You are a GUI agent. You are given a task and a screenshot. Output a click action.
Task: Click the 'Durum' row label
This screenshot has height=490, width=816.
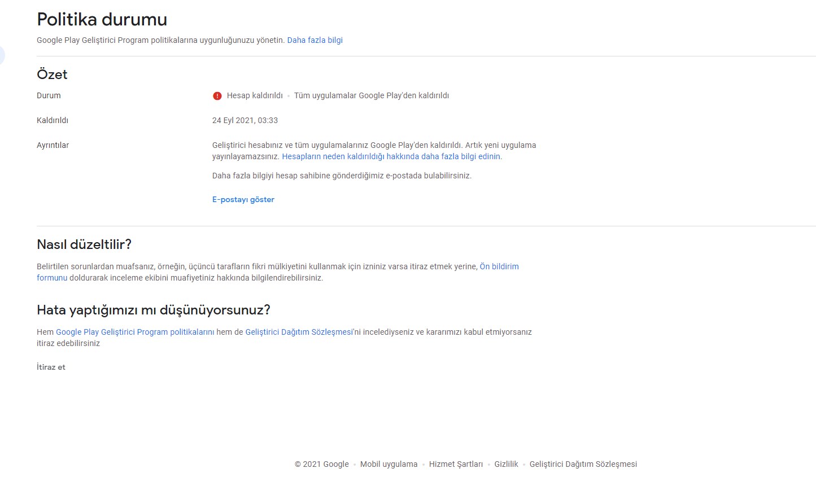49,95
